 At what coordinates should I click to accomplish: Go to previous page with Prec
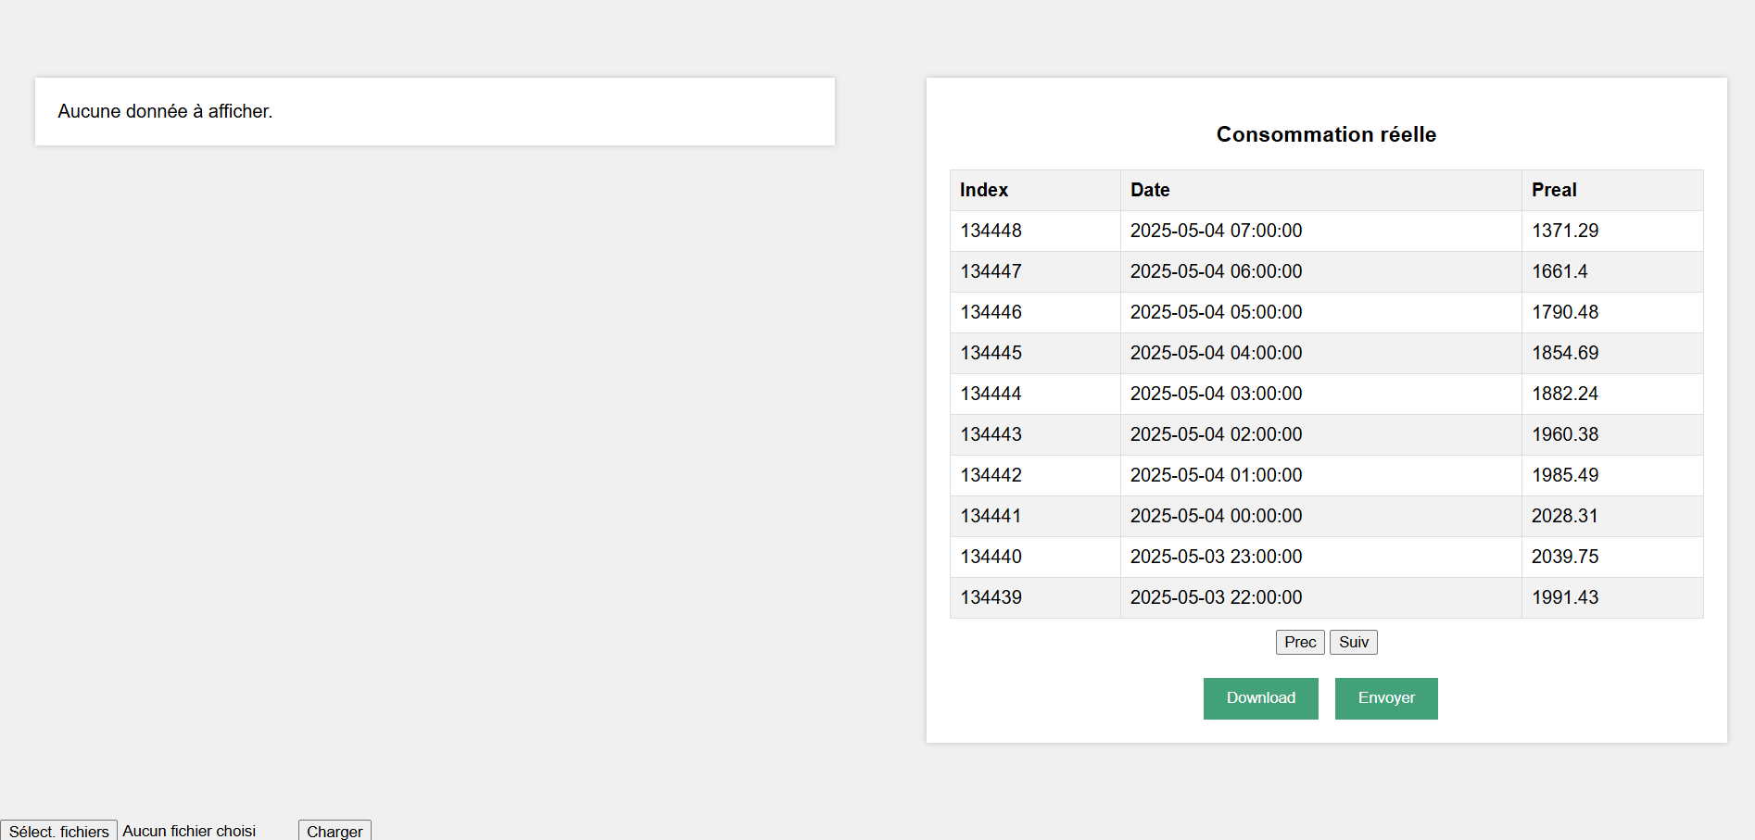(x=1299, y=643)
